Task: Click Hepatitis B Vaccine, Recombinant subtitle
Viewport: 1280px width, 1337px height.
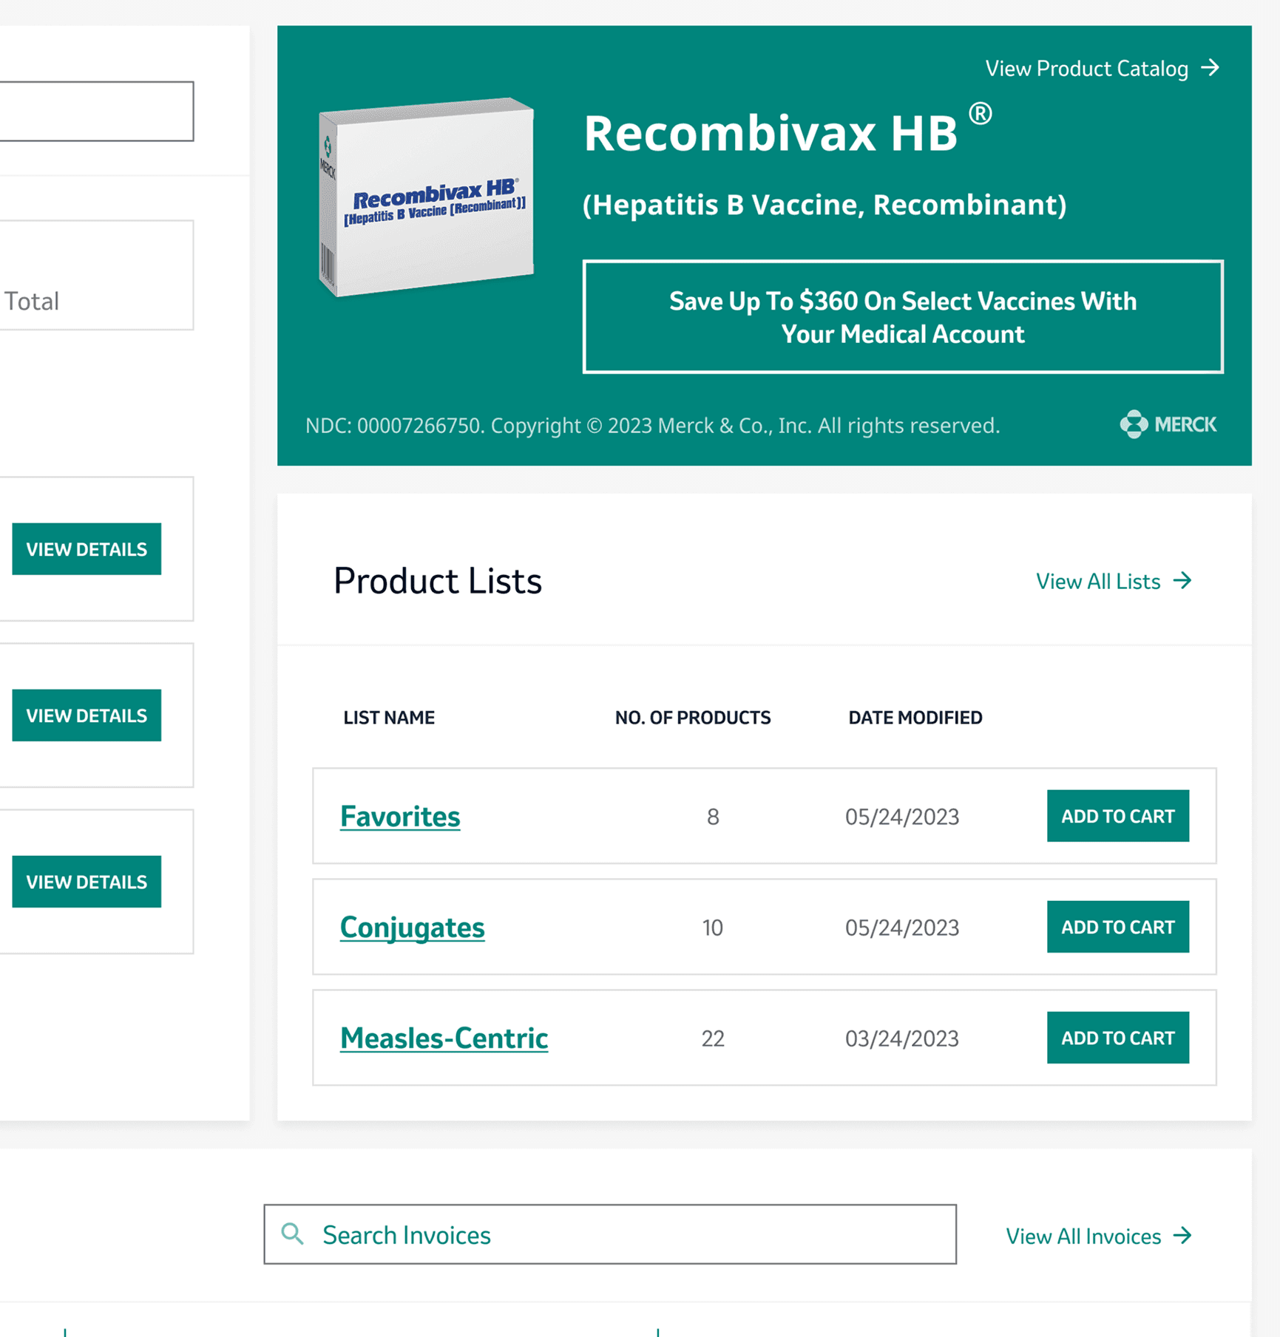Action: [x=824, y=205]
